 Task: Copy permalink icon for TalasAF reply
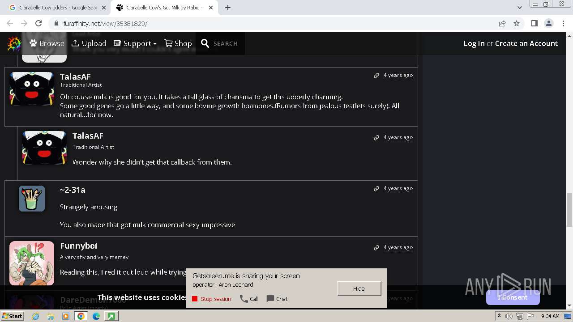pyautogui.click(x=376, y=138)
